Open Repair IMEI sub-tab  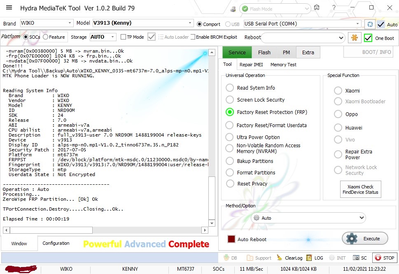(251, 65)
